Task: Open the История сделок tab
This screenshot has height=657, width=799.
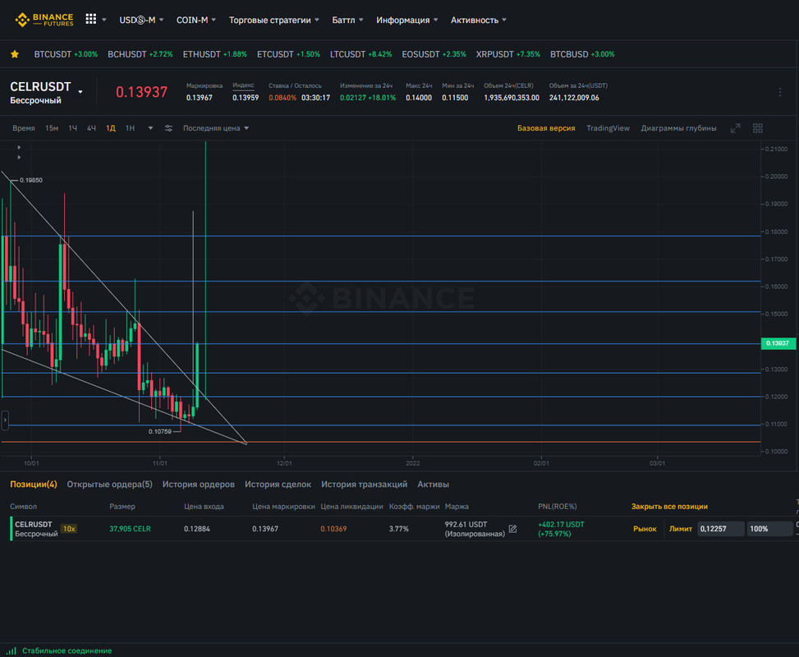Action: pyautogui.click(x=278, y=485)
